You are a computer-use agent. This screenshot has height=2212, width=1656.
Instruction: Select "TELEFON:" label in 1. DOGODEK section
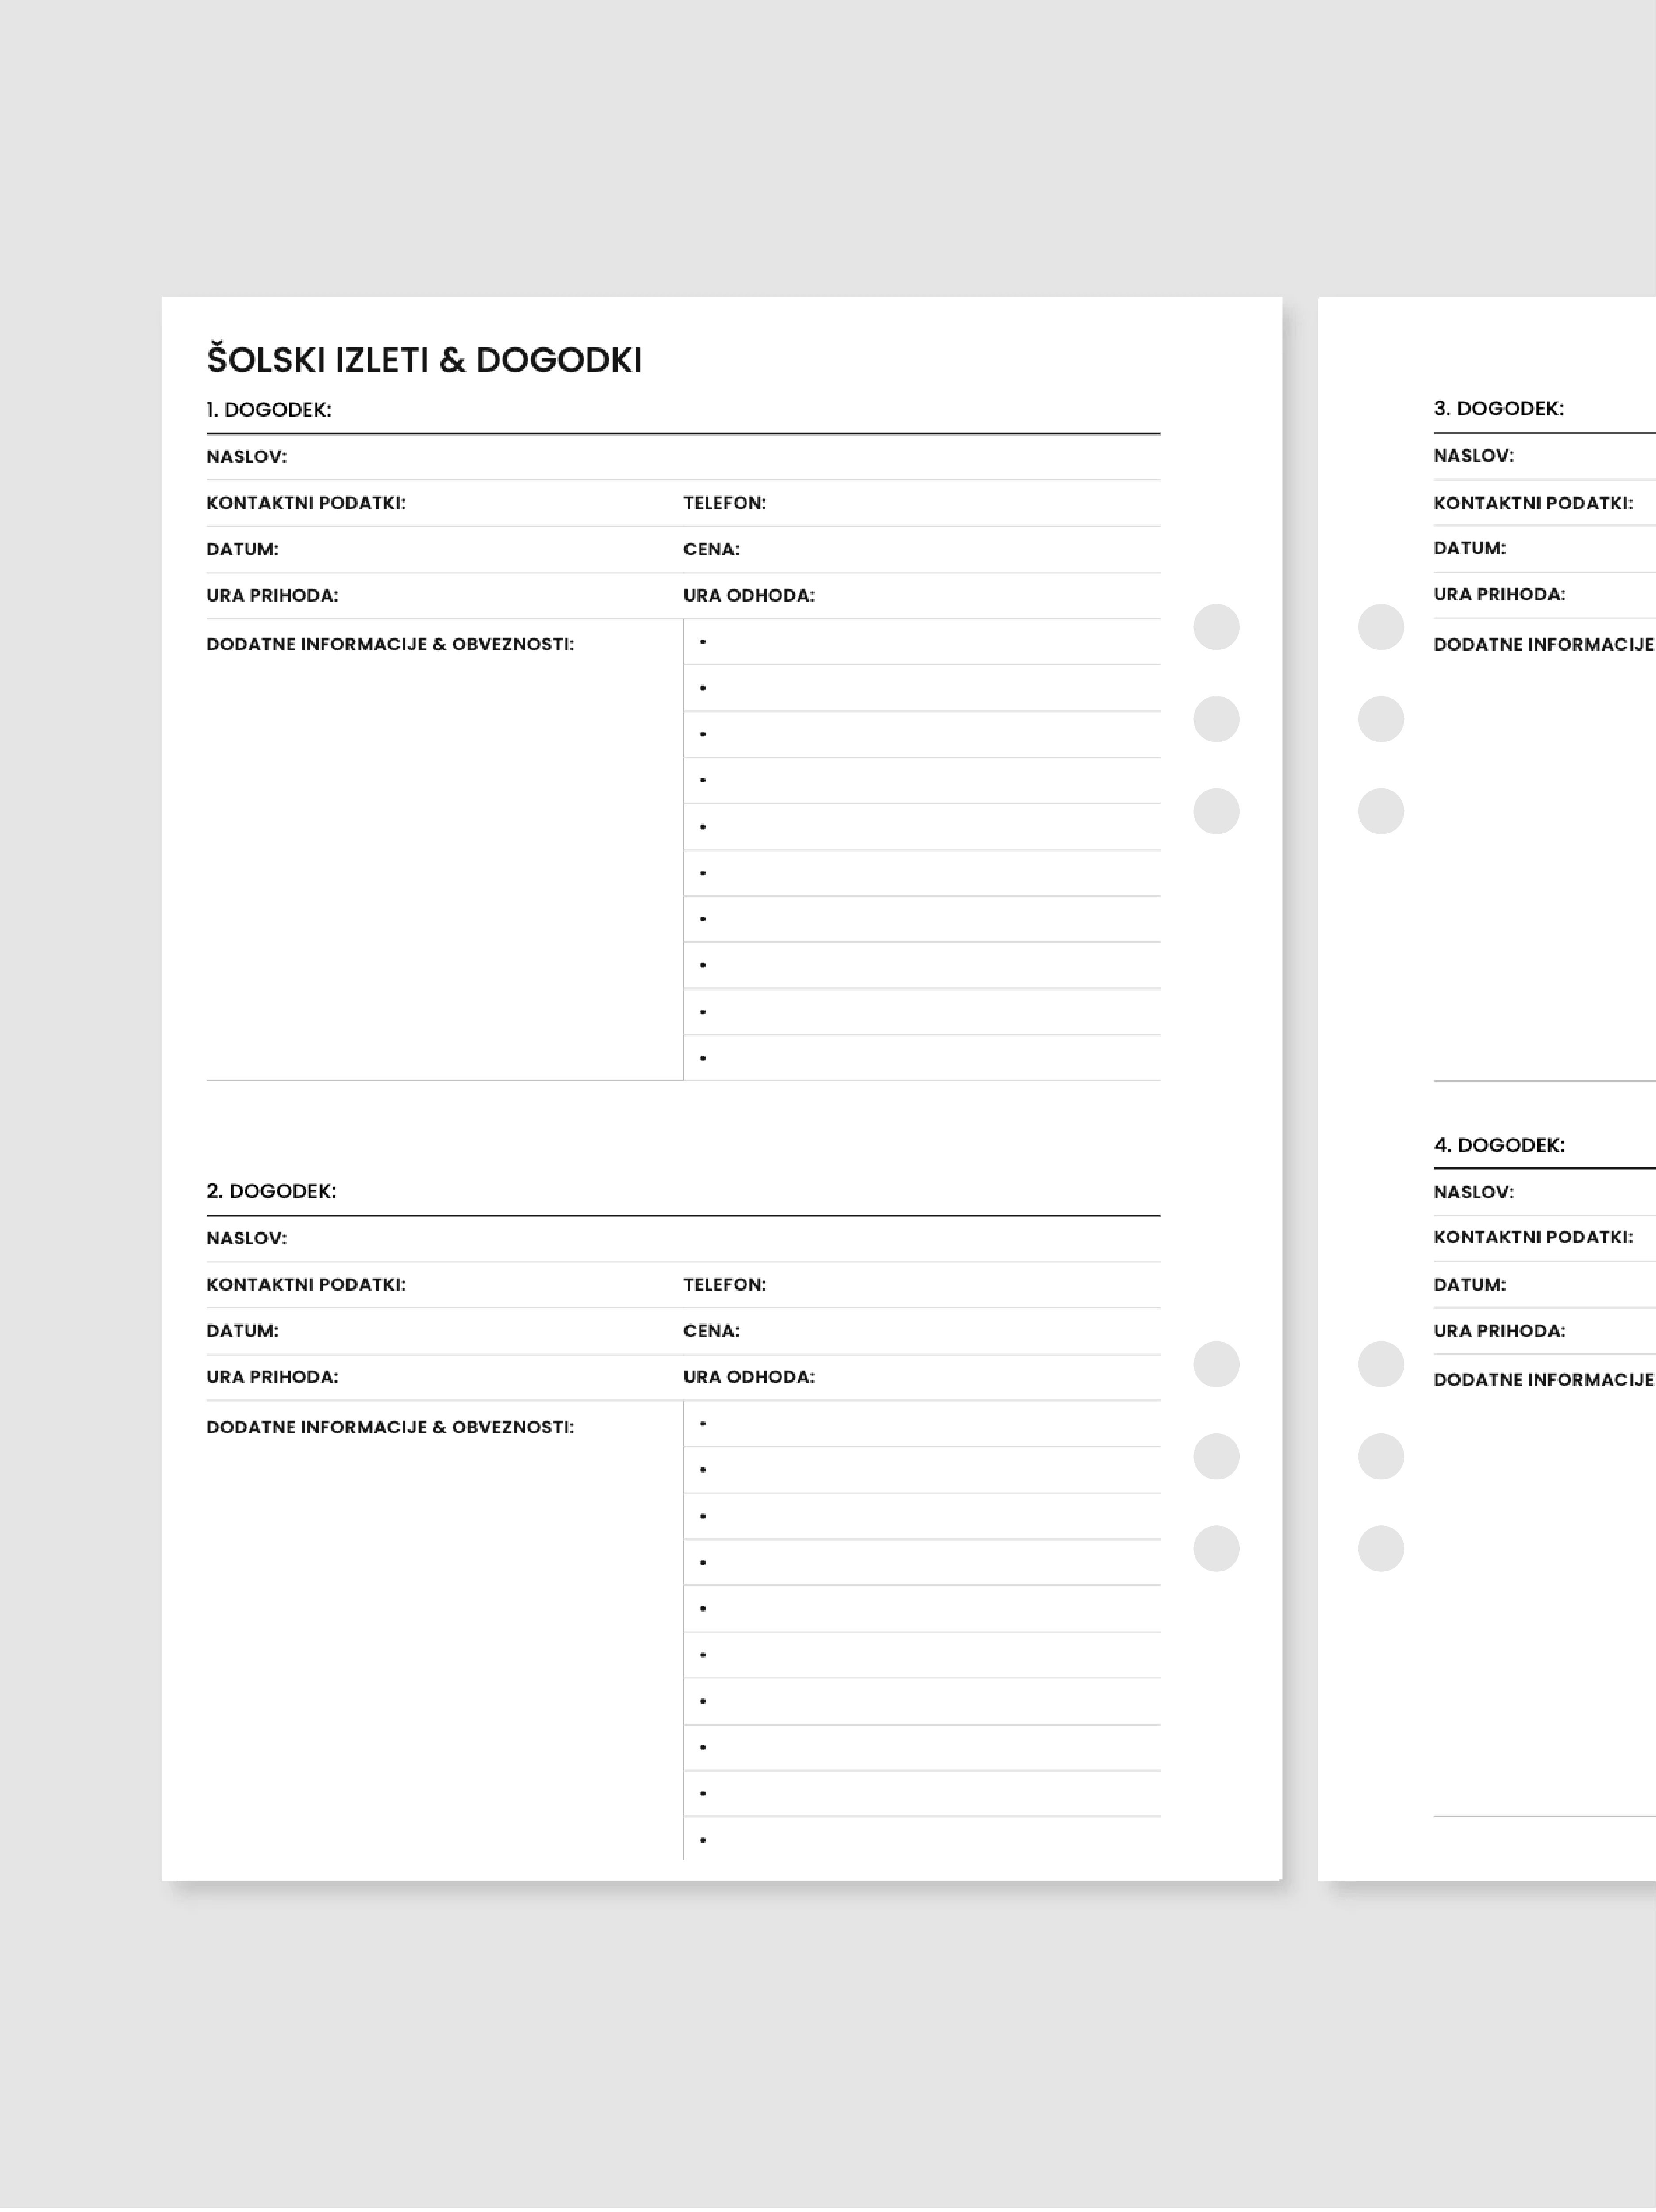725,503
